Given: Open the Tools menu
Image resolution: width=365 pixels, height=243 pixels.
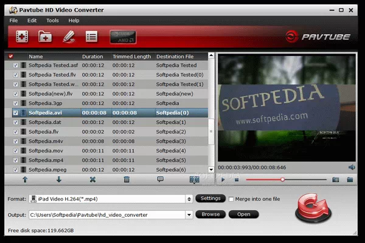Looking at the screenshot, I should click(x=52, y=21).
